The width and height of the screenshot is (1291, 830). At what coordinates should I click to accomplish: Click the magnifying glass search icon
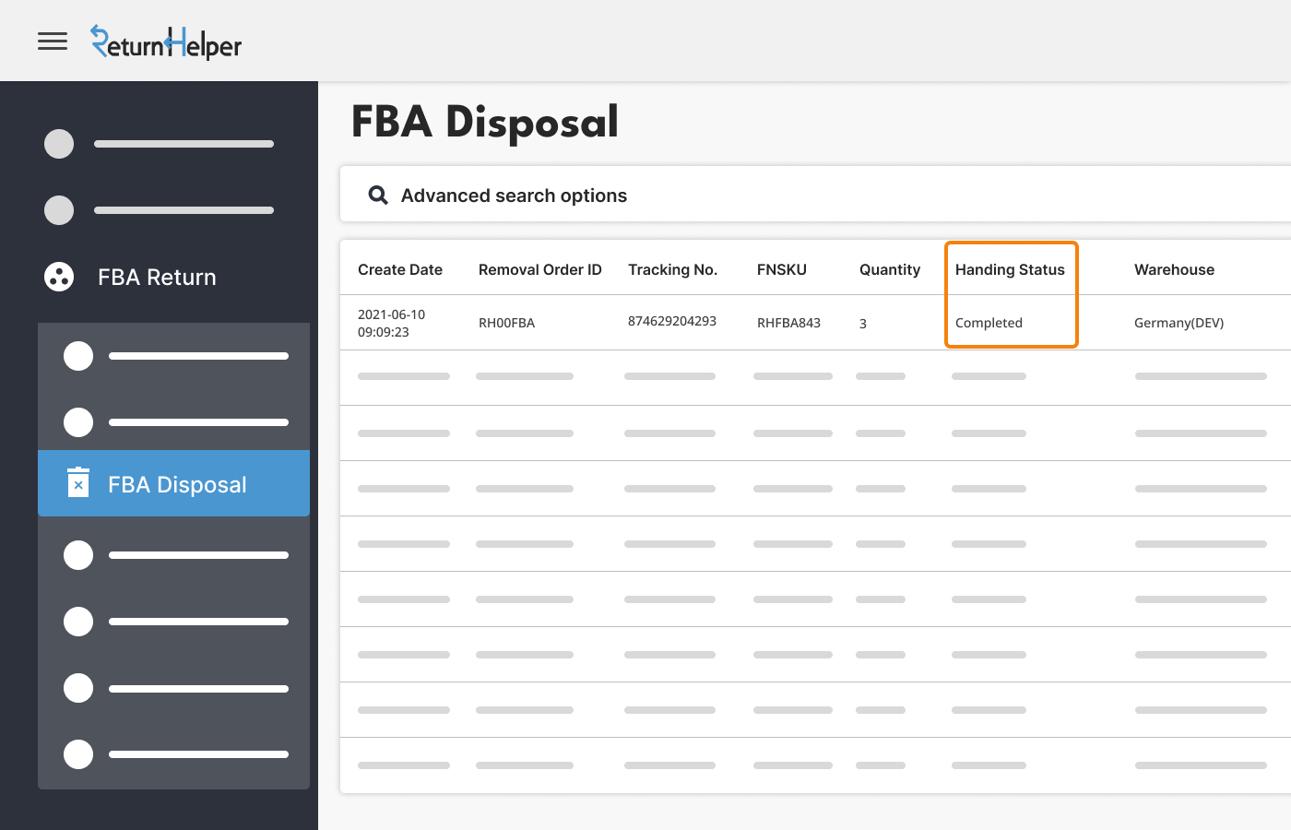click(377, 195)
